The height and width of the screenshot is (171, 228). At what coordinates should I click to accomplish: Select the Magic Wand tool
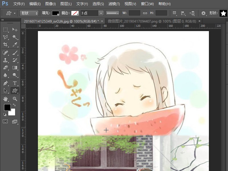tap(15, 37)
